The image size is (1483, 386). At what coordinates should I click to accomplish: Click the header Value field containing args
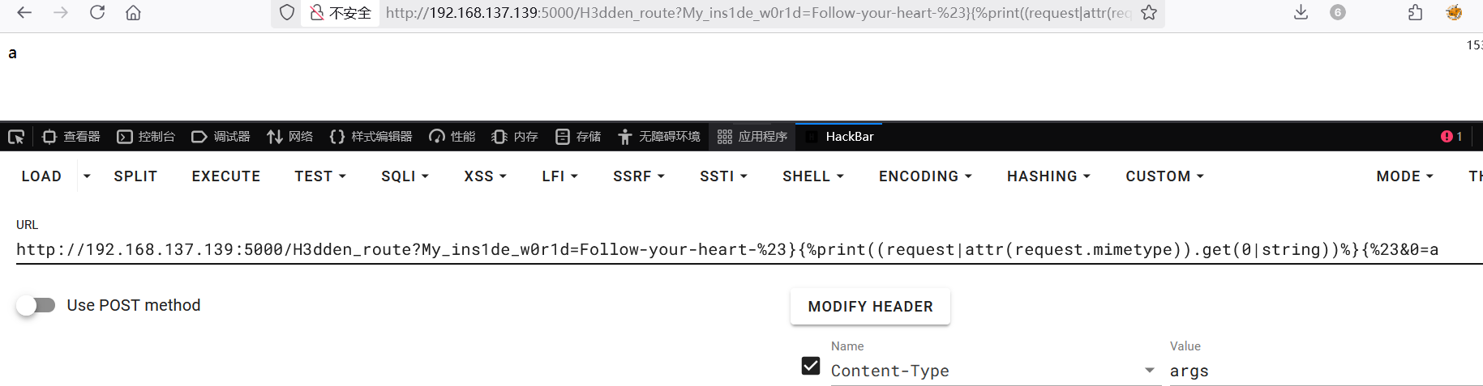pyautogui.click(x=1322, y=371)
